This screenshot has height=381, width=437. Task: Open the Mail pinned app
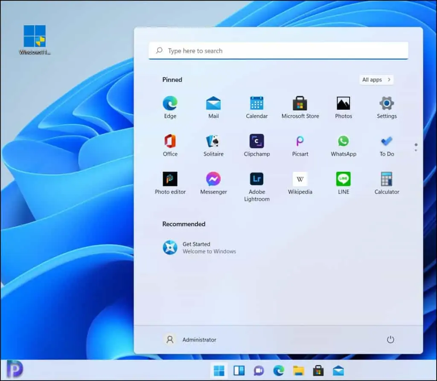coord(213,107)
